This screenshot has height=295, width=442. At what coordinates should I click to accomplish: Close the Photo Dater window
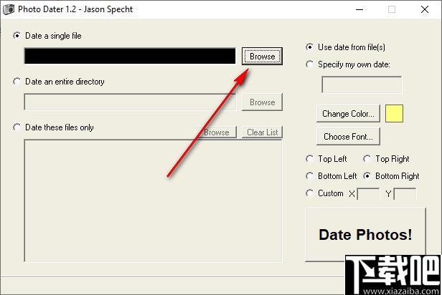coord(425,9)
